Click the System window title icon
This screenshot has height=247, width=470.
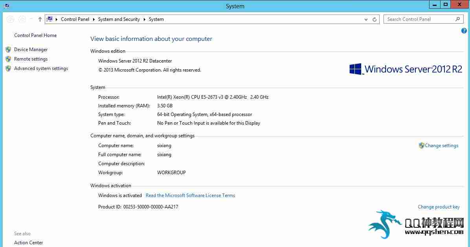coord(7,6)
